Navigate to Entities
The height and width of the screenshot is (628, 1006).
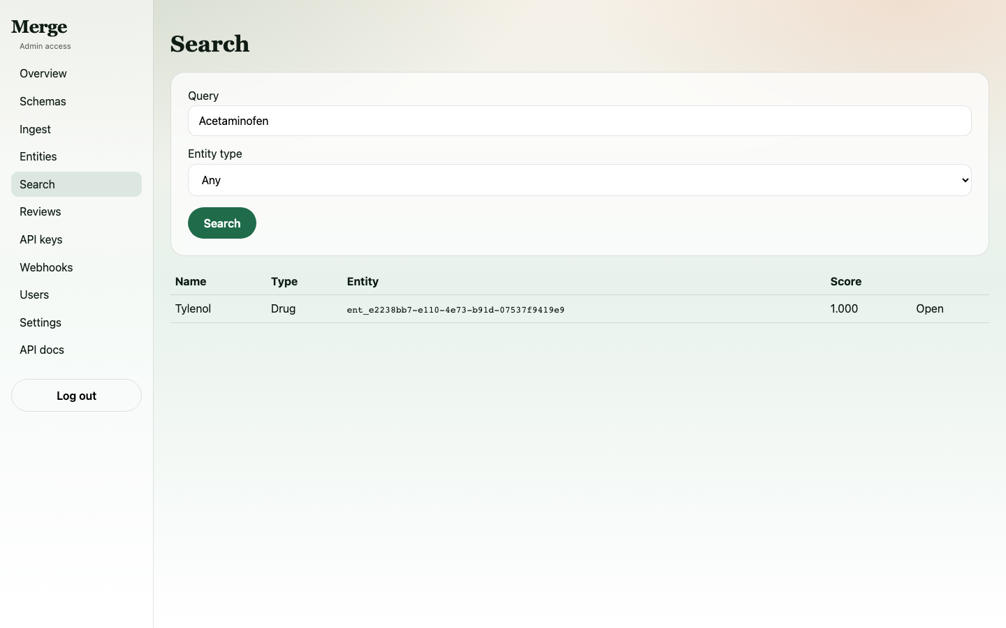76,156
